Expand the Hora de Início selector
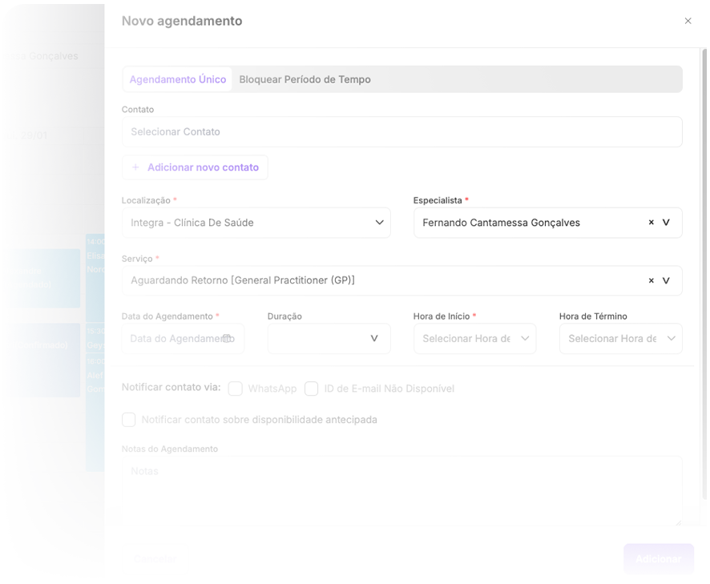 [525, 339]
